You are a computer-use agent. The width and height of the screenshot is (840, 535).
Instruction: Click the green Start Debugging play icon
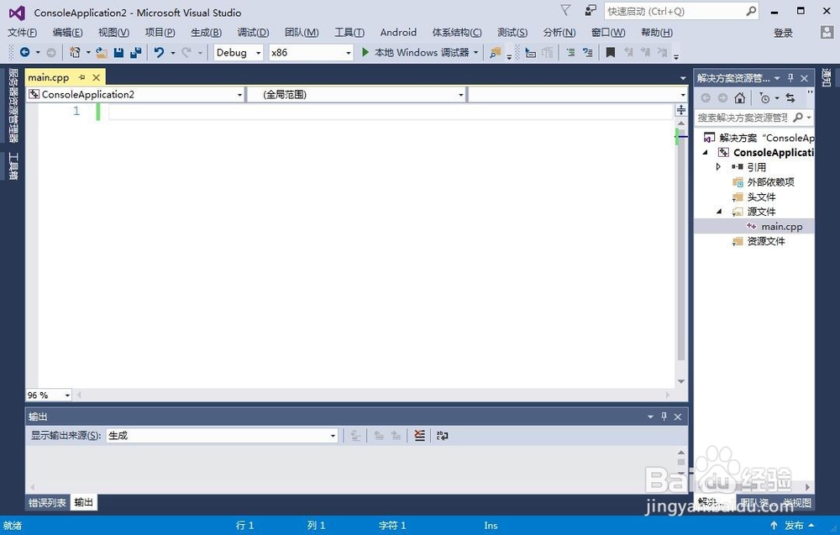coord(365,52)
